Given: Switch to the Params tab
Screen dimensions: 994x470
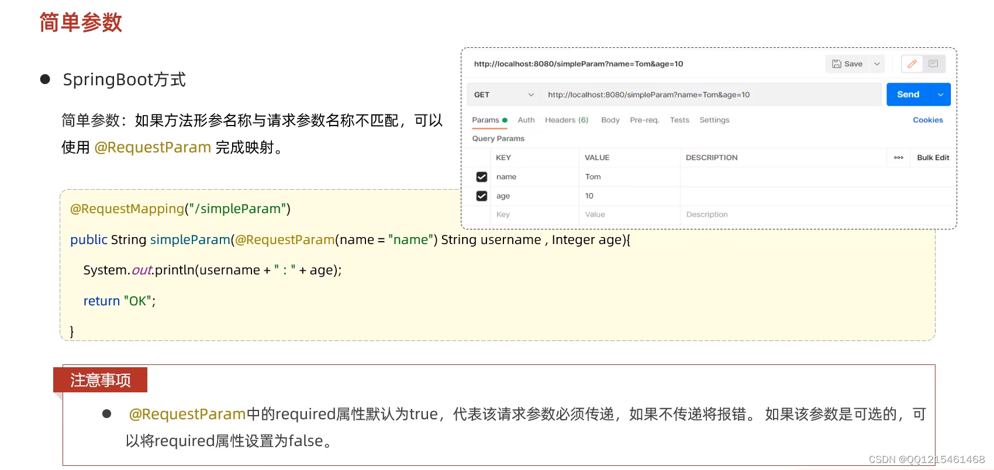Looking at the screenshot, I should [x=489, y=120].
